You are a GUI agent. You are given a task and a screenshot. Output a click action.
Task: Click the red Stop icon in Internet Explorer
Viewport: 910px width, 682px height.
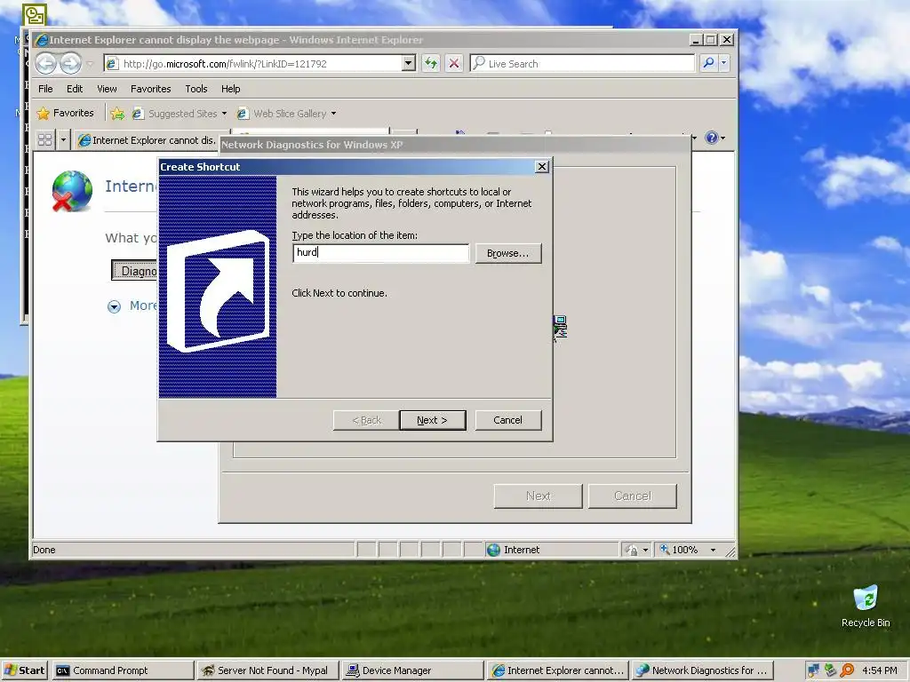[x=454, y=63]
